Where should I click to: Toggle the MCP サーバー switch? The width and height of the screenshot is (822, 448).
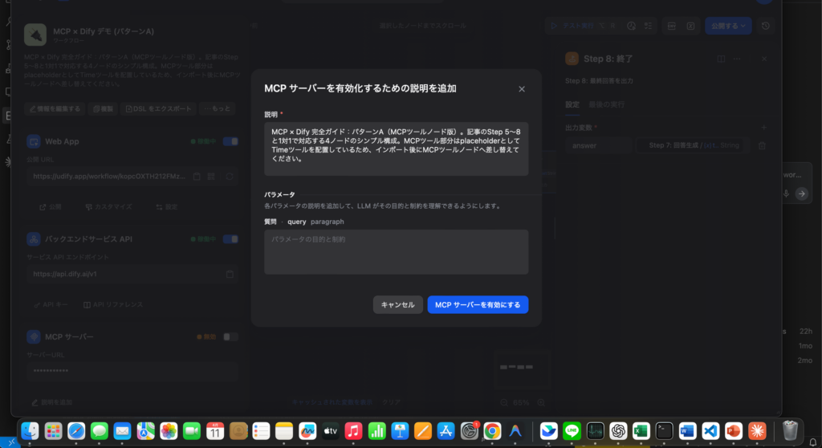point(230,336)
